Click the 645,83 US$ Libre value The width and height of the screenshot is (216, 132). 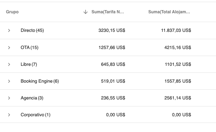[x=113, y=64]
